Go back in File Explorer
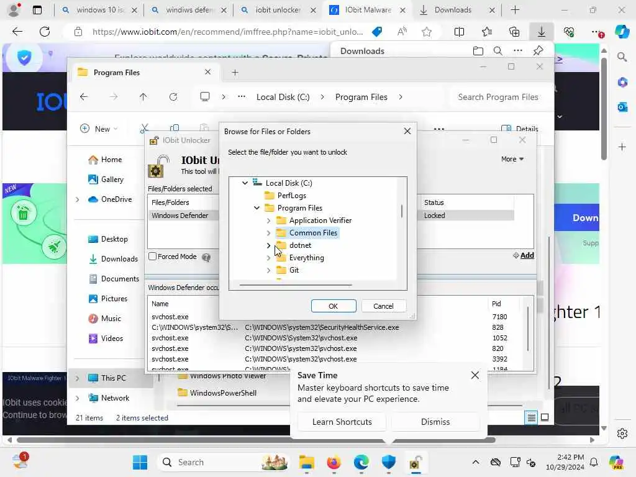This screenshot has width=636, height=477. pyautogui.click(x=84, y=97)
